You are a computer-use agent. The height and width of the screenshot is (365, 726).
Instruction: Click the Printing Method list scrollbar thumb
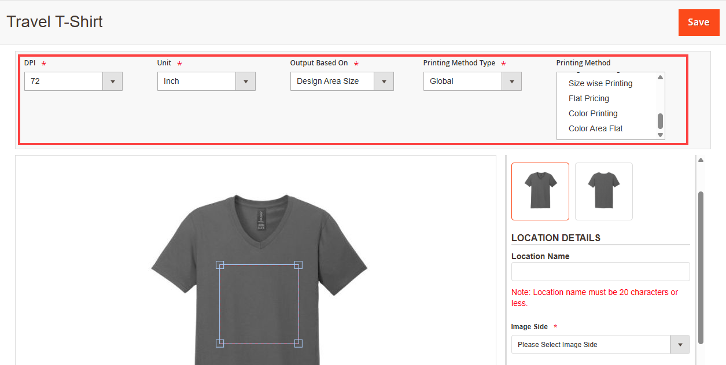click(661, 121)
